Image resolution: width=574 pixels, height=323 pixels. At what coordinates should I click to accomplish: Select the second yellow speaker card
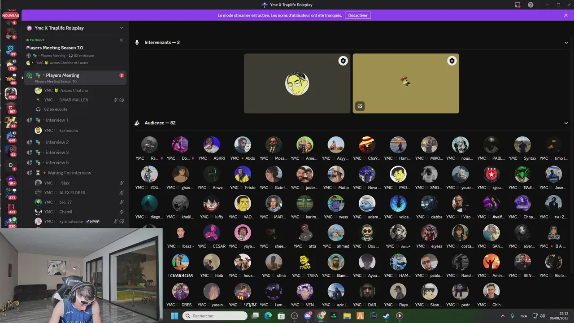tap(406, 83)
